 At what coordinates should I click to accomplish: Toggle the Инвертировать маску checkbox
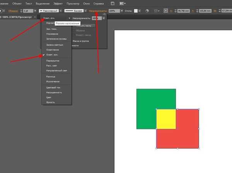74,35
